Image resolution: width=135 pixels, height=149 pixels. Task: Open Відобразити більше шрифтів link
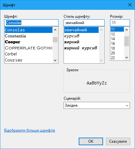pyautogui.click(x=29, y=130)
